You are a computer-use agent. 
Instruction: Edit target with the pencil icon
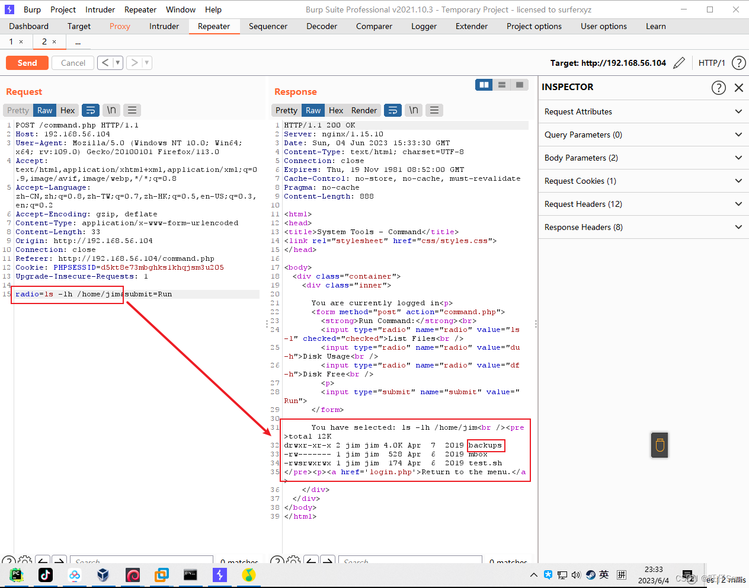pyautogui.click(x=679, y=63)
